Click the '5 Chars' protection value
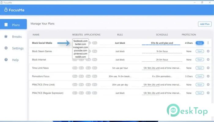Image resolution: width=214 pixels, height=122 pixels. 189,76
